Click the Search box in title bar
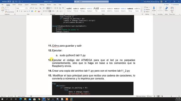The width and height of the screenshot is (181, 101). [91, 2]
